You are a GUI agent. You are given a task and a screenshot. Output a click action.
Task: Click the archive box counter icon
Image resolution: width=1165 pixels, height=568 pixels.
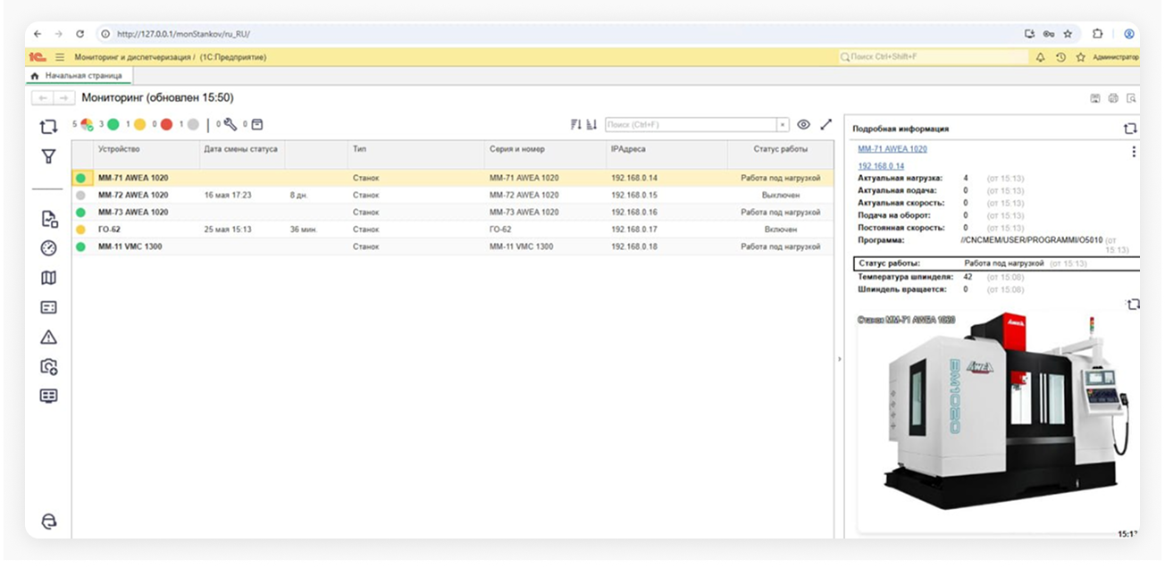(x=256, y=125)
